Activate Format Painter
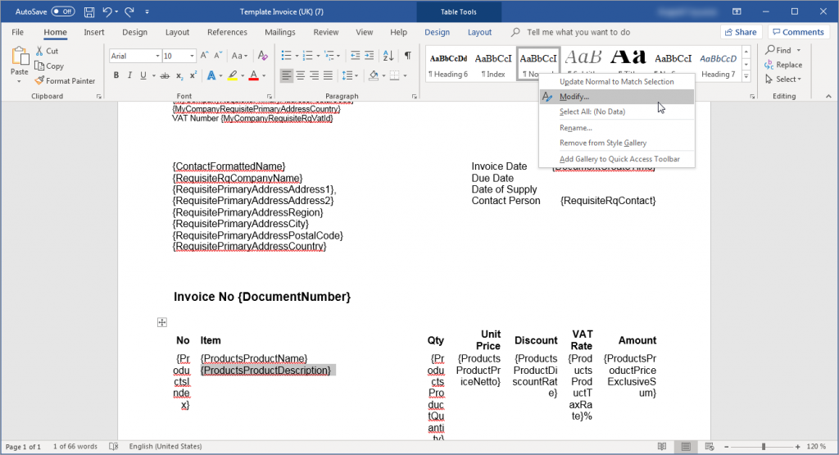 click(65, 81)
